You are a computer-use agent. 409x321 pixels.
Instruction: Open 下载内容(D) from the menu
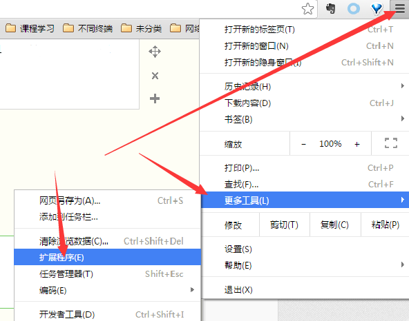[305, 103]
